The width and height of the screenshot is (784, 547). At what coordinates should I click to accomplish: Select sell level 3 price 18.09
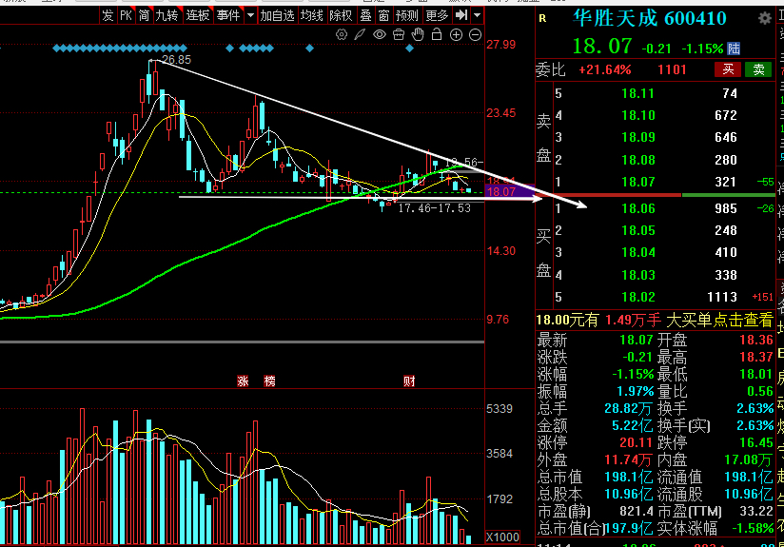point(637,138)
